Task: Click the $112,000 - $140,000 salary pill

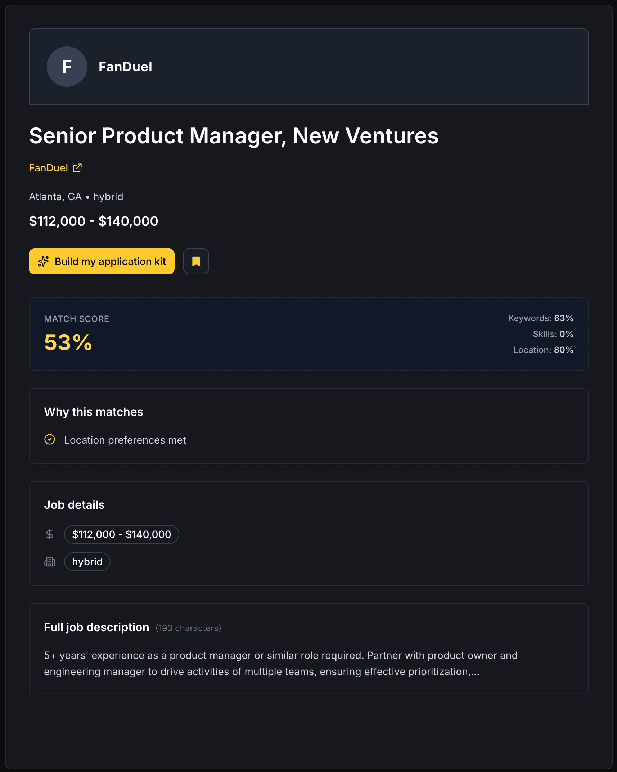Action: (121, 534)
